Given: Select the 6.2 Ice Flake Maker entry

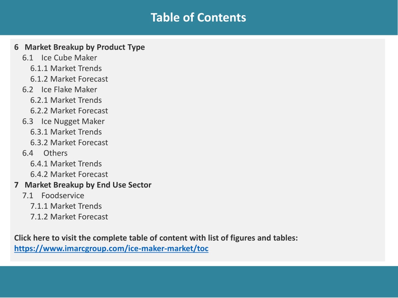Looking at the screenshot, I should [59, 90].
